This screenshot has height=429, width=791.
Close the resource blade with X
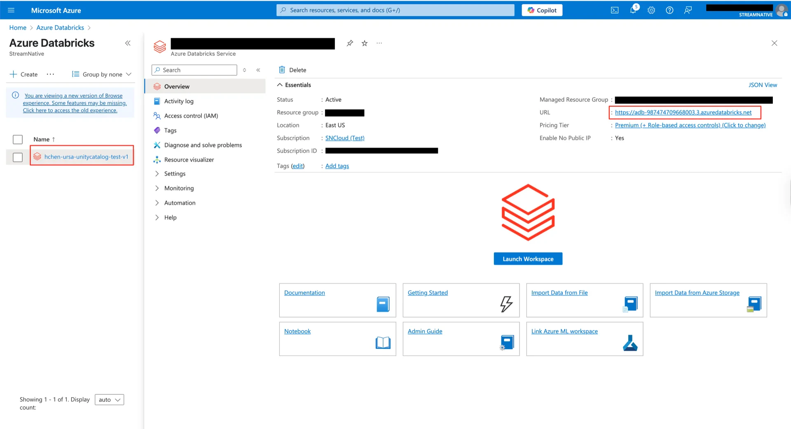pos(775,43)
